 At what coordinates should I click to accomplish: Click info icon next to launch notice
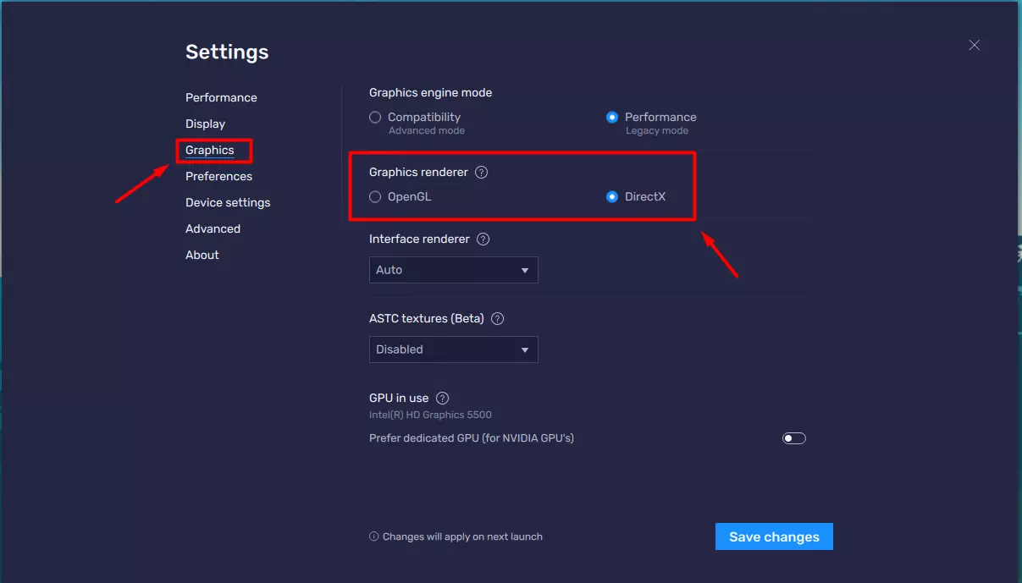point(374,536)
